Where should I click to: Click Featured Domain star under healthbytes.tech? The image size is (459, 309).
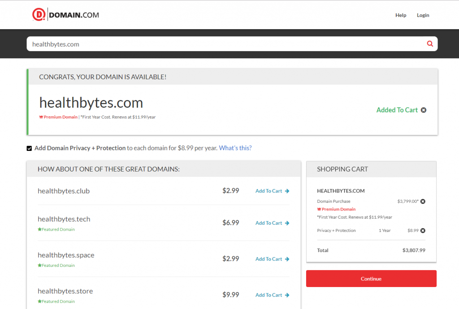click(39, 229)
